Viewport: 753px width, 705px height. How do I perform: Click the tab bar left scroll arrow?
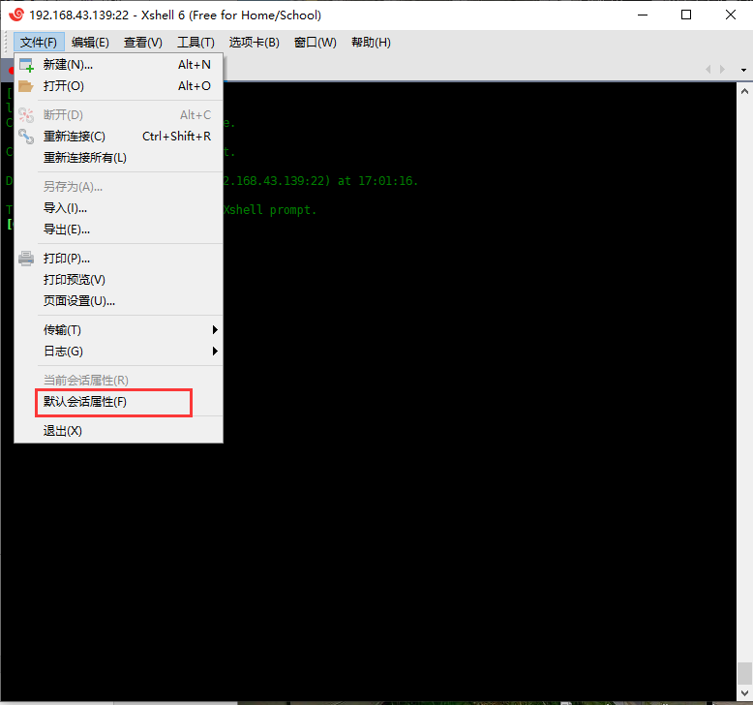click(708, 69)
